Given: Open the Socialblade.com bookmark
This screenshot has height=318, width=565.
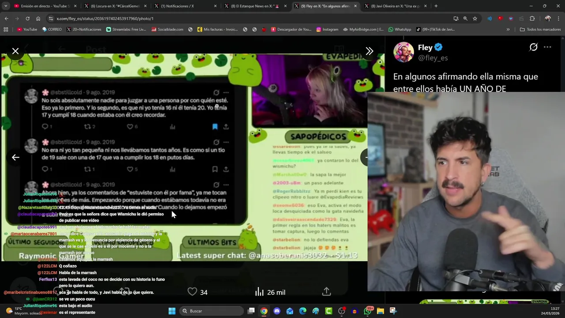Looking at the screenshot, I should click(x=167, y=30).
